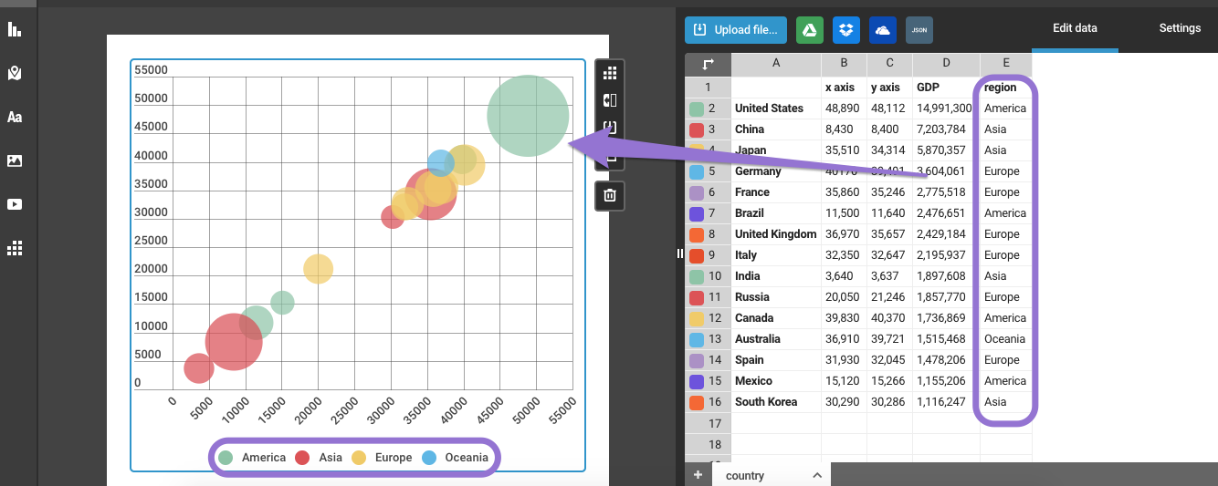
Task: Expand the country sheet tab menu
Action: [816, 476]
